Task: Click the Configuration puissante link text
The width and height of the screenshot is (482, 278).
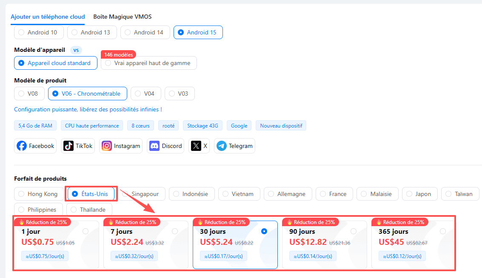Action: (x=88, y=110)
